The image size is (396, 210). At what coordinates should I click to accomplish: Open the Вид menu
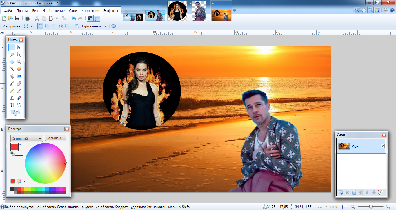(x=35, y=11)
